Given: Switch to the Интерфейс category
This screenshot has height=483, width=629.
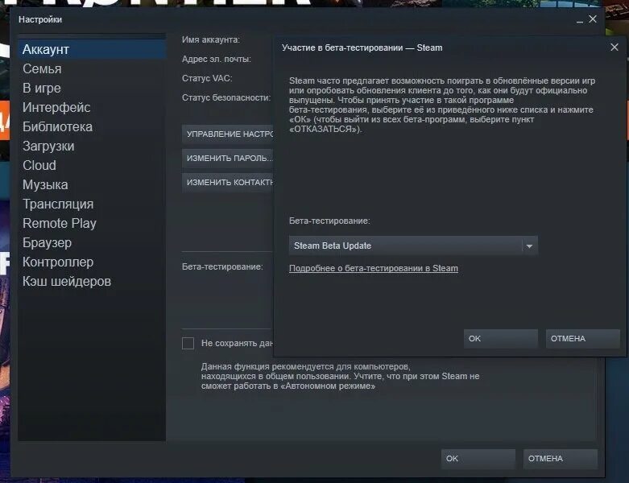Looking at the screenshot, I should tap(92, 107).
